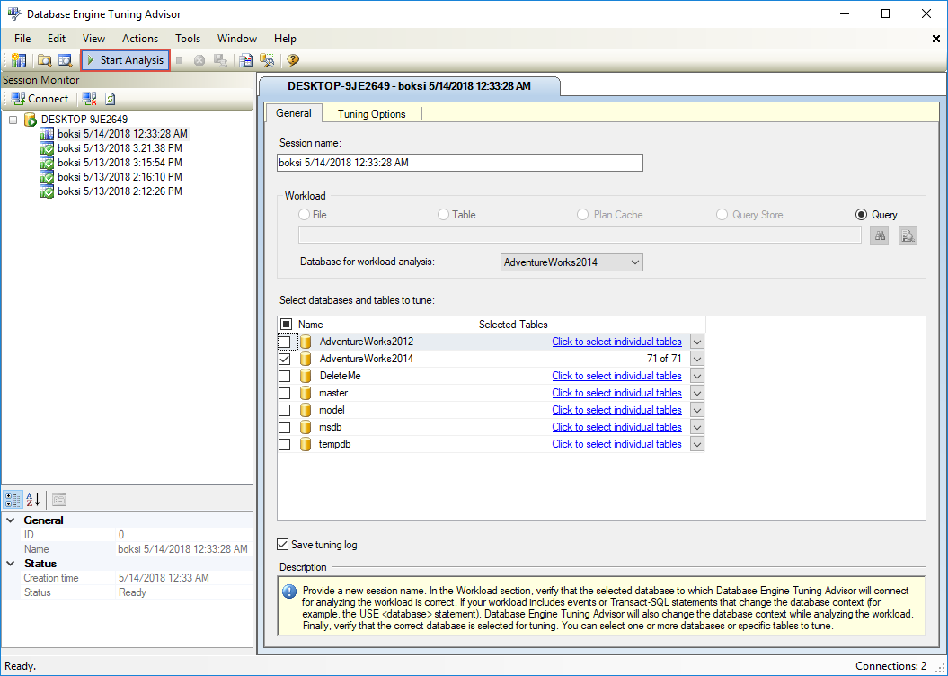Click the tempdb database cylinder icon

306,444
